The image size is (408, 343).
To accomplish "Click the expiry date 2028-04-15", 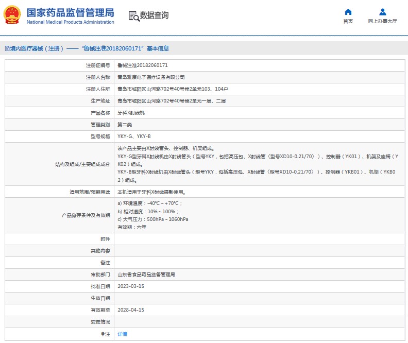I will [x=131, y=310].
